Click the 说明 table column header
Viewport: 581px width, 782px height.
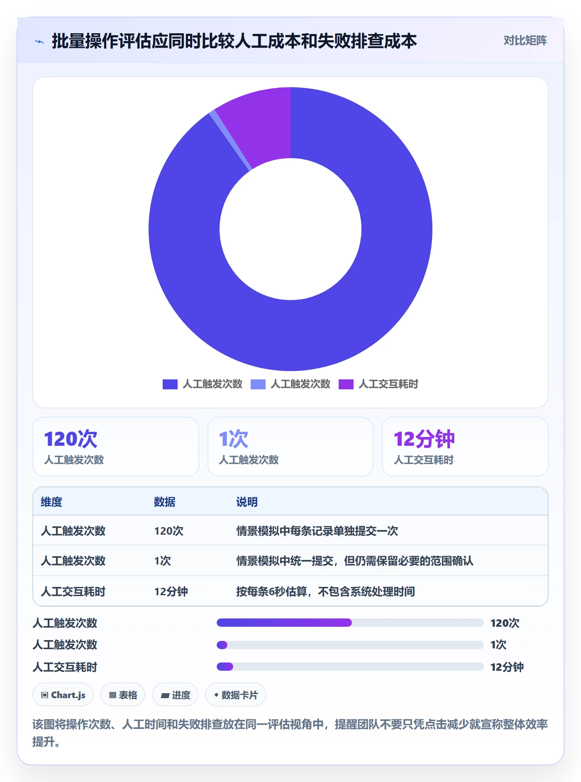click(x=247, y=502)
